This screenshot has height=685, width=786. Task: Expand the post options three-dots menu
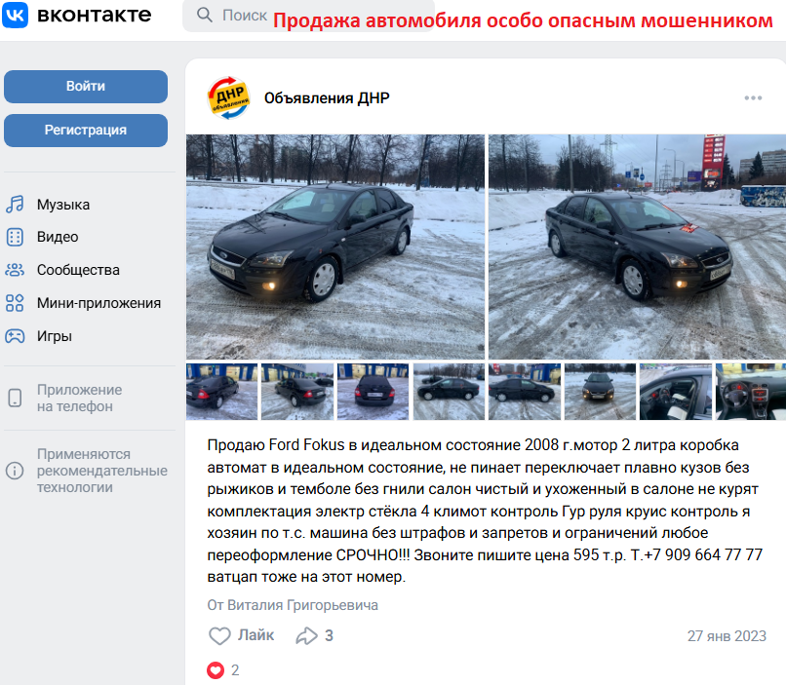click(753, 98)
